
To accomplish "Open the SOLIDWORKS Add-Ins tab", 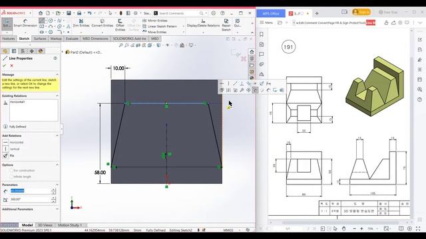I will [130, 39].
